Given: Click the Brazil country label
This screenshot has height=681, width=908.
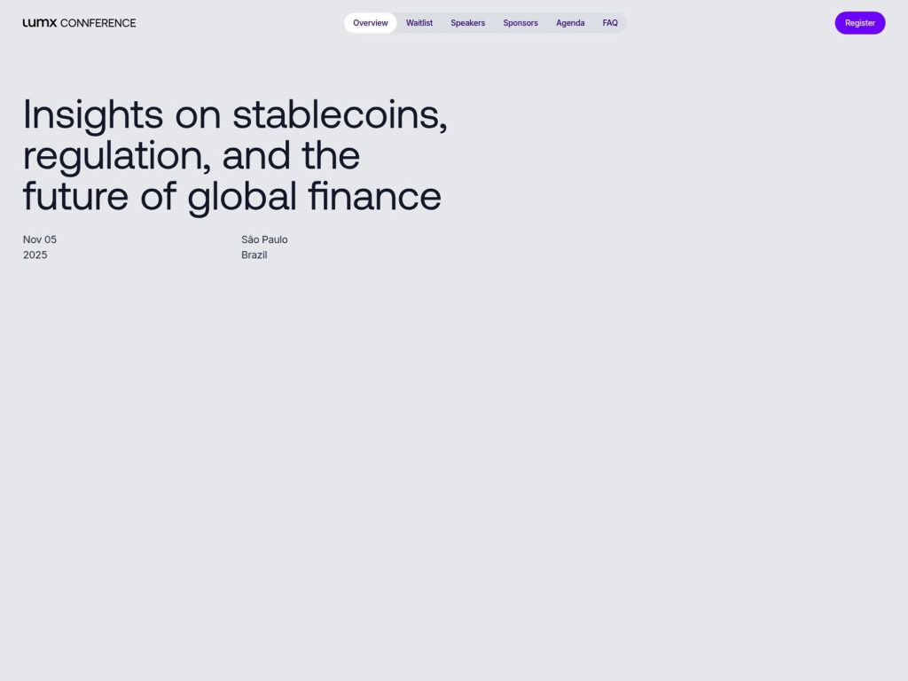Looking at the screenshot, I should pos(254,254).
